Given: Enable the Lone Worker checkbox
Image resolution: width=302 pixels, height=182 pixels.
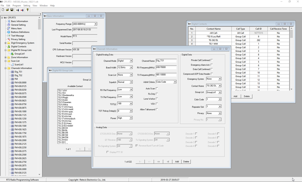Looking at the screenshot, I should click(x=157, y=99).
